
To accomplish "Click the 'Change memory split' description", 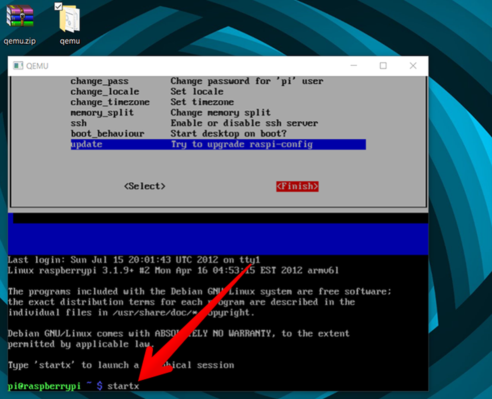I will 220,112.
